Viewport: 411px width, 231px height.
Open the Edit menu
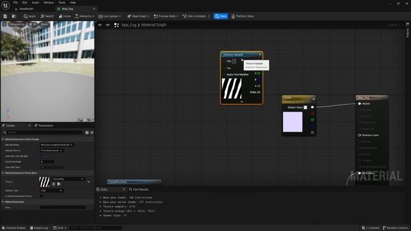[24, 3]
